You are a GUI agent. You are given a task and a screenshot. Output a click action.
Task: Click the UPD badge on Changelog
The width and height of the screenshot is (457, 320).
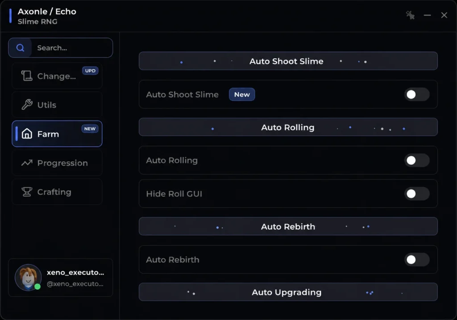[90, 71]
